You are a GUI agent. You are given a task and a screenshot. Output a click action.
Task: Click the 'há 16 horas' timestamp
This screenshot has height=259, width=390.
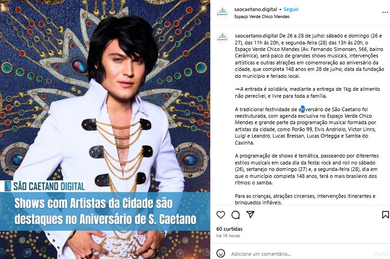pos(228,236)
